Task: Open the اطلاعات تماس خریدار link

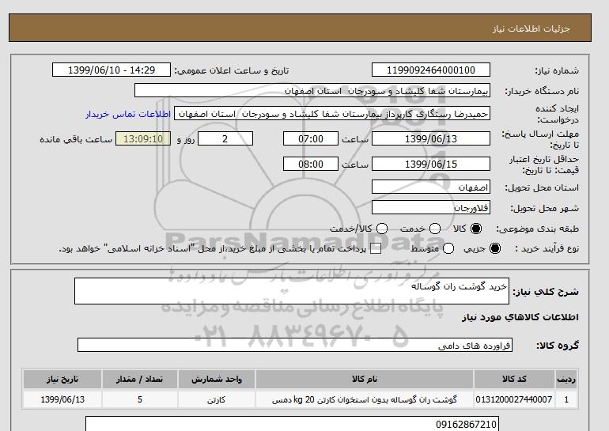Action: click(x=128, y=115)
